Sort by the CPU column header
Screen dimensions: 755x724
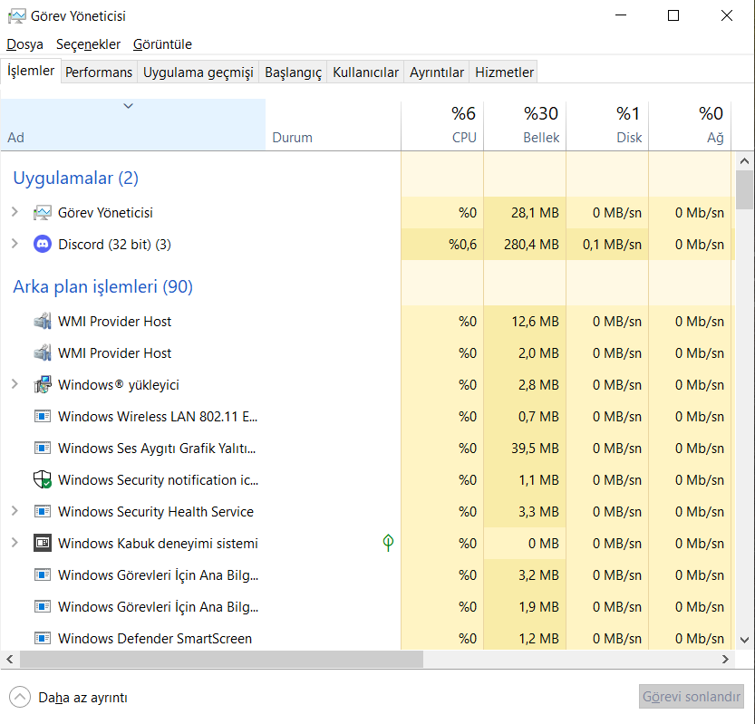pyautogui.click(x=442, y=125)
